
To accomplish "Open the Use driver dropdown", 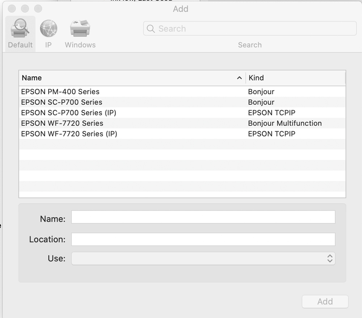I will 203,259.
